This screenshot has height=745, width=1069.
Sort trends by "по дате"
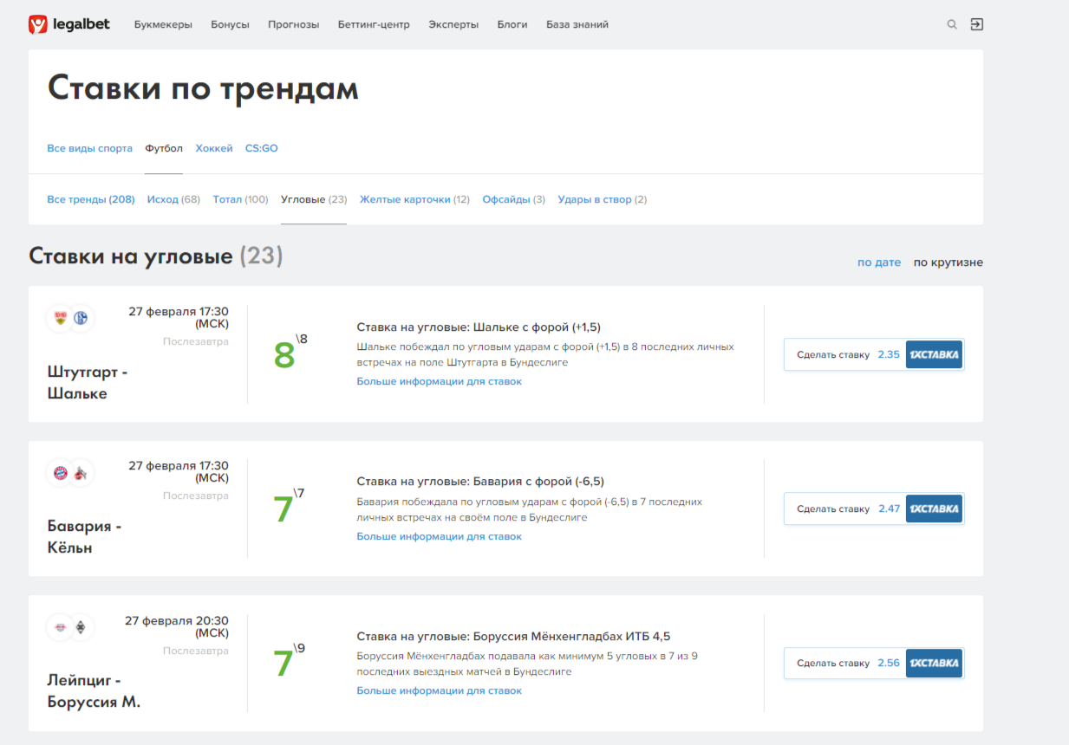click(878, 262)
